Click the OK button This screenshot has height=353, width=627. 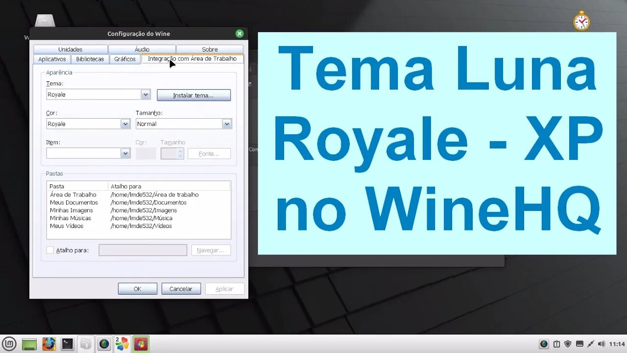pos(138,289)
